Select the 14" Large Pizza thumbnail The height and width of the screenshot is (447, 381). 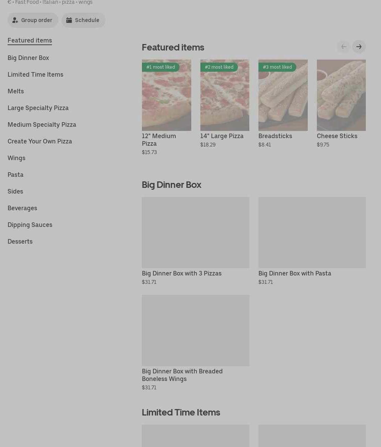225,95
